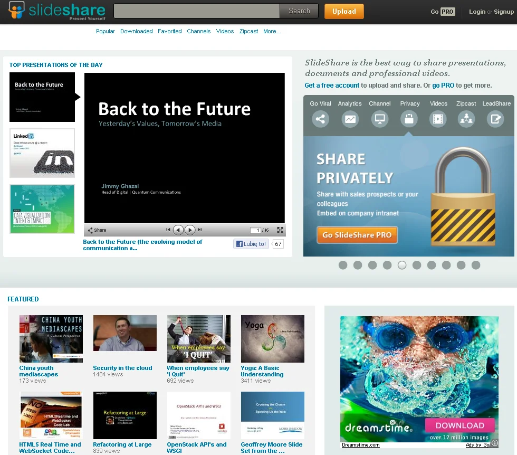Click in the search input field

click(x=197, y=11)
